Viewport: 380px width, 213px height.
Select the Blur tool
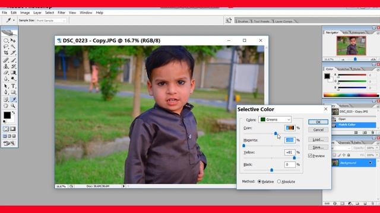(x=6, y=79)
